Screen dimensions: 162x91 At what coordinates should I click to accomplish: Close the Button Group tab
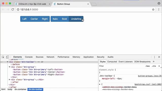pyautogui.click(x=88, y=4)
